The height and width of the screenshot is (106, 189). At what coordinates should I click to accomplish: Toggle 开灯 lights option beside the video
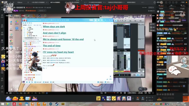pos(152,24)
